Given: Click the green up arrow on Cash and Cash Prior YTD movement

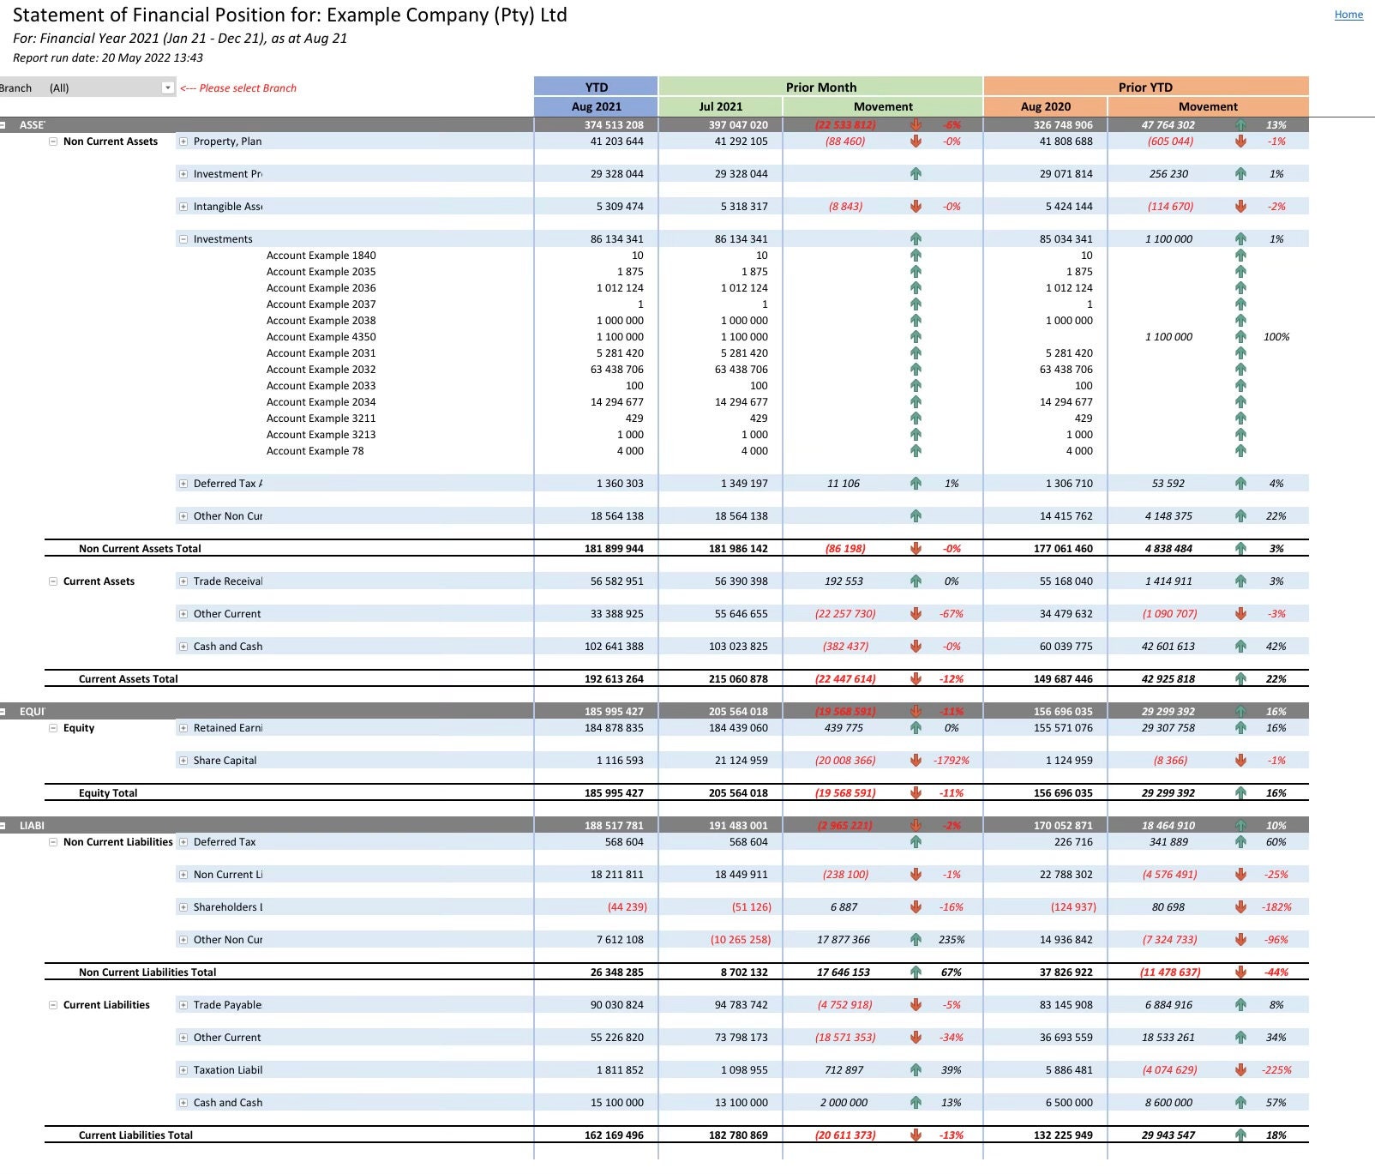Looking at the screenshot, I should click(x=1240, y=646).
